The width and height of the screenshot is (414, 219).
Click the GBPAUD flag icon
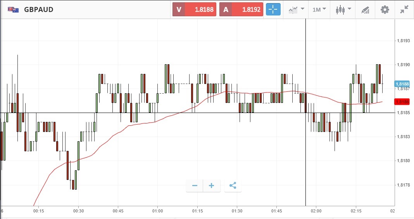coord(14,10)
